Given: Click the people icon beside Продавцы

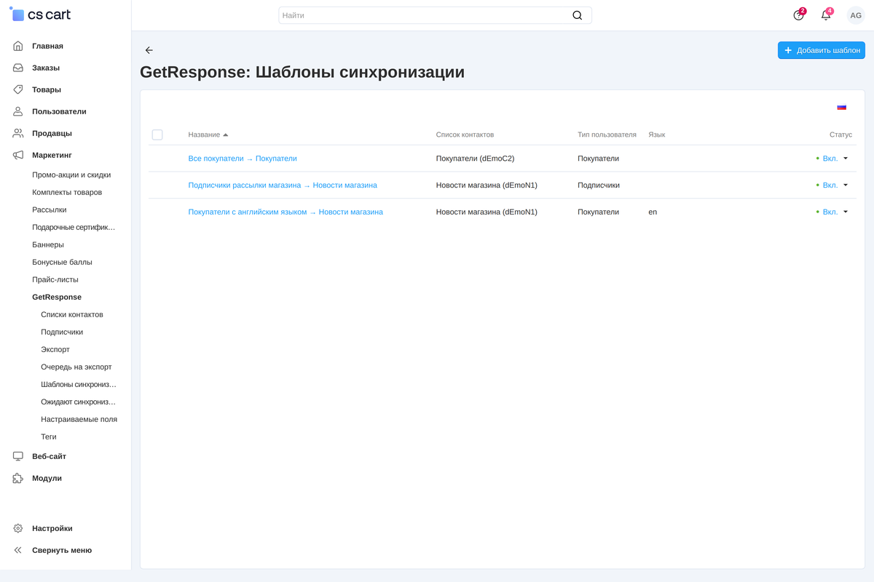Looking at the screenshot, I should (x=18, y=133).
